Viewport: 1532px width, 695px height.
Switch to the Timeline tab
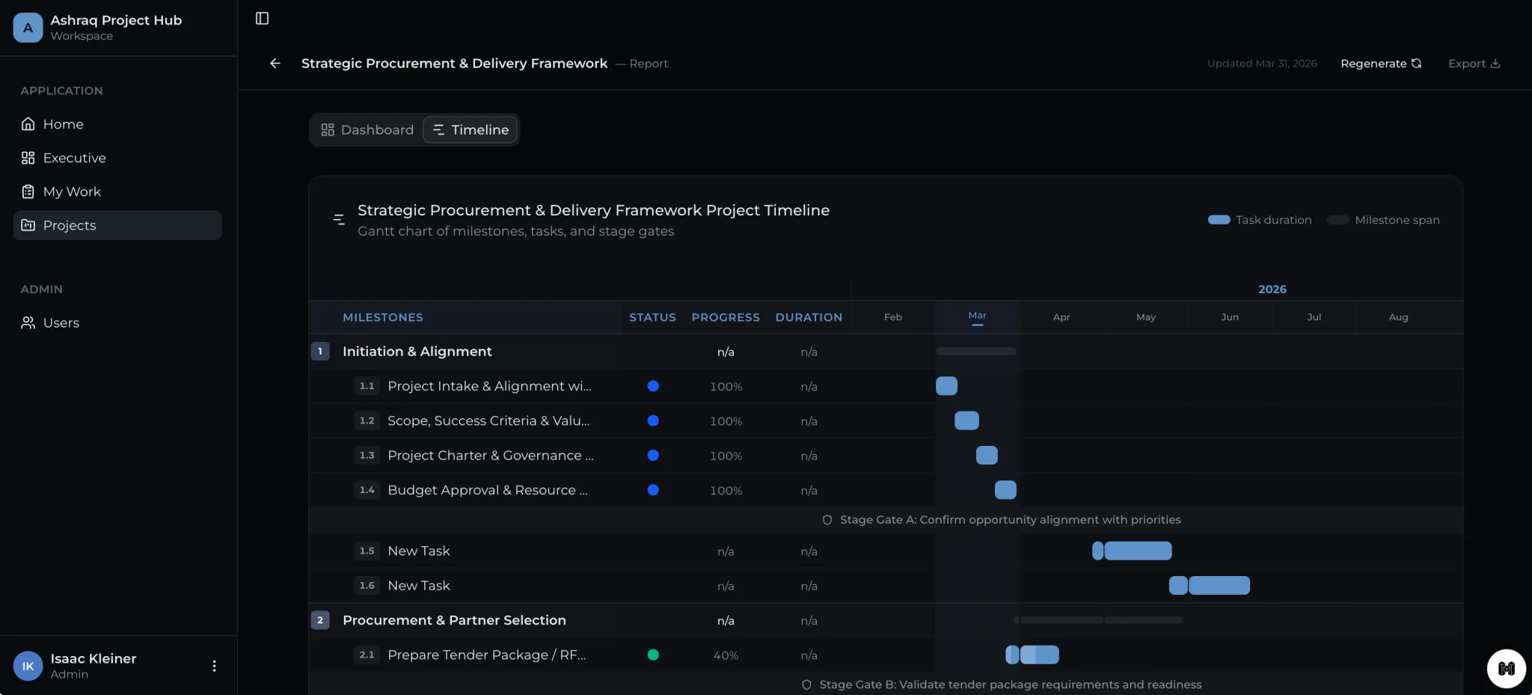470,129
